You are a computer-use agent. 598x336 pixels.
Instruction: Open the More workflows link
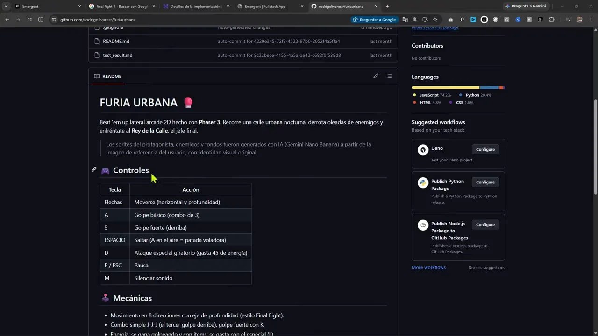pos(428,267)
